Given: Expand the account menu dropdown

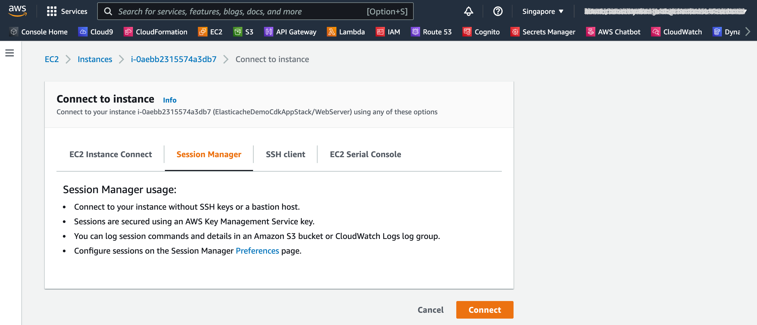Looking at the screenshot, I should 665,11.
